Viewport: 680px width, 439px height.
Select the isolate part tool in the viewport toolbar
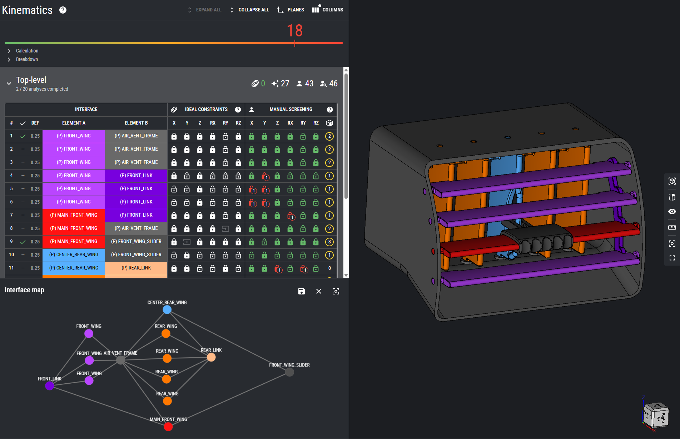[x=672, y=181]
